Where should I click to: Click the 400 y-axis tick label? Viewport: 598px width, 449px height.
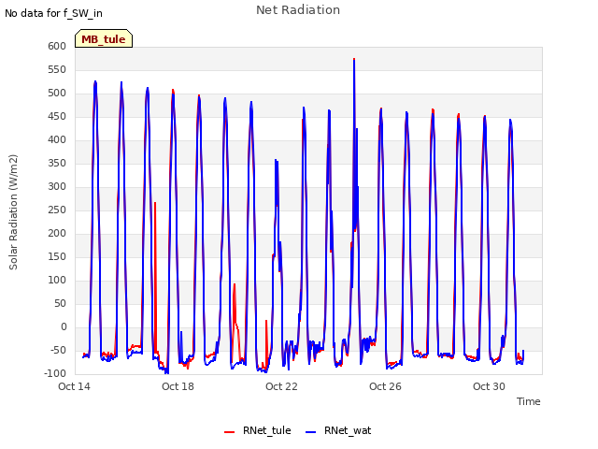pos(57,139)
